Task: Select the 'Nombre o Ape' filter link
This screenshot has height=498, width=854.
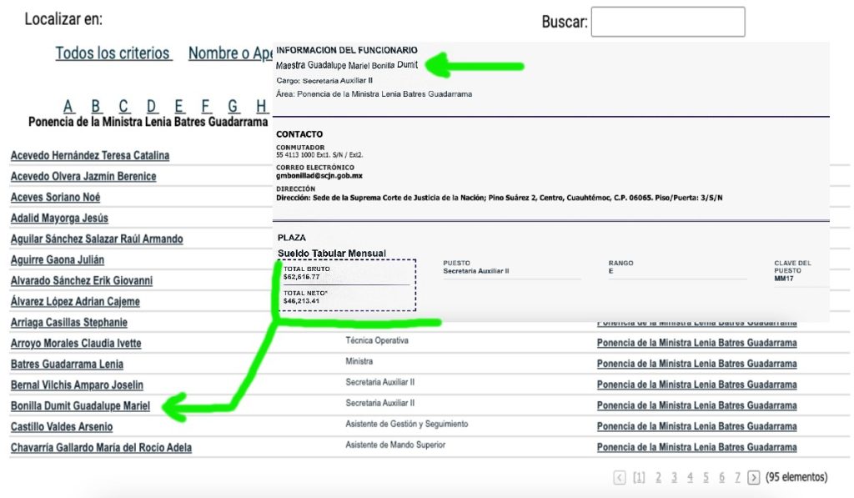Action: pos(230,53)
